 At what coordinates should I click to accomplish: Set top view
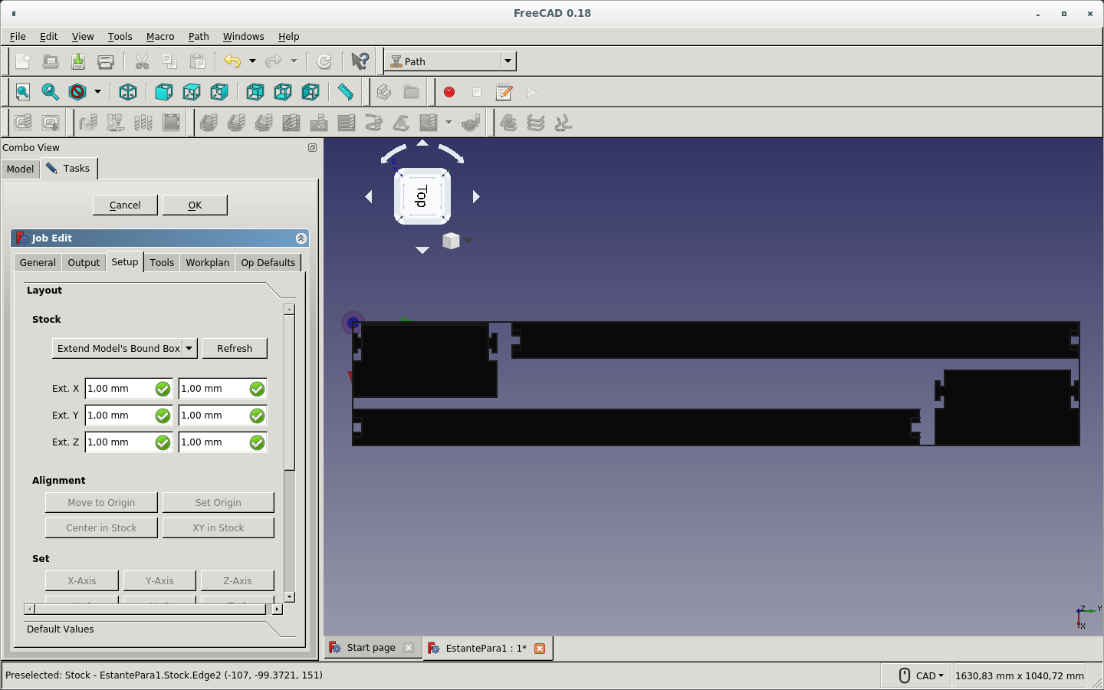pyautogui.click(x=191, y=92)
